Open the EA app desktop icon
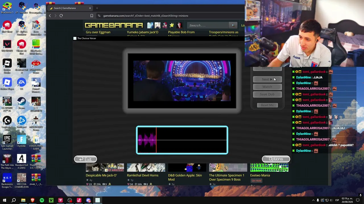This screenshot has height=204, width=364. pyautogui.click(x=21, y=84)
